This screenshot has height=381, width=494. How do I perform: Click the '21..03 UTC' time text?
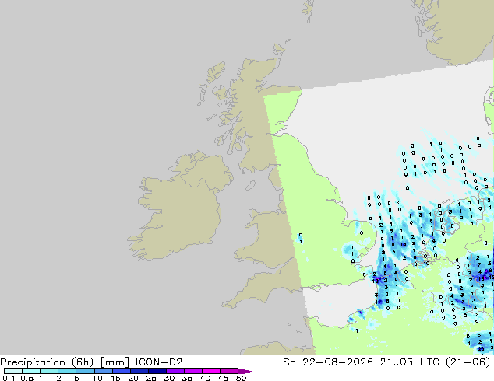[x=405, y=362]
